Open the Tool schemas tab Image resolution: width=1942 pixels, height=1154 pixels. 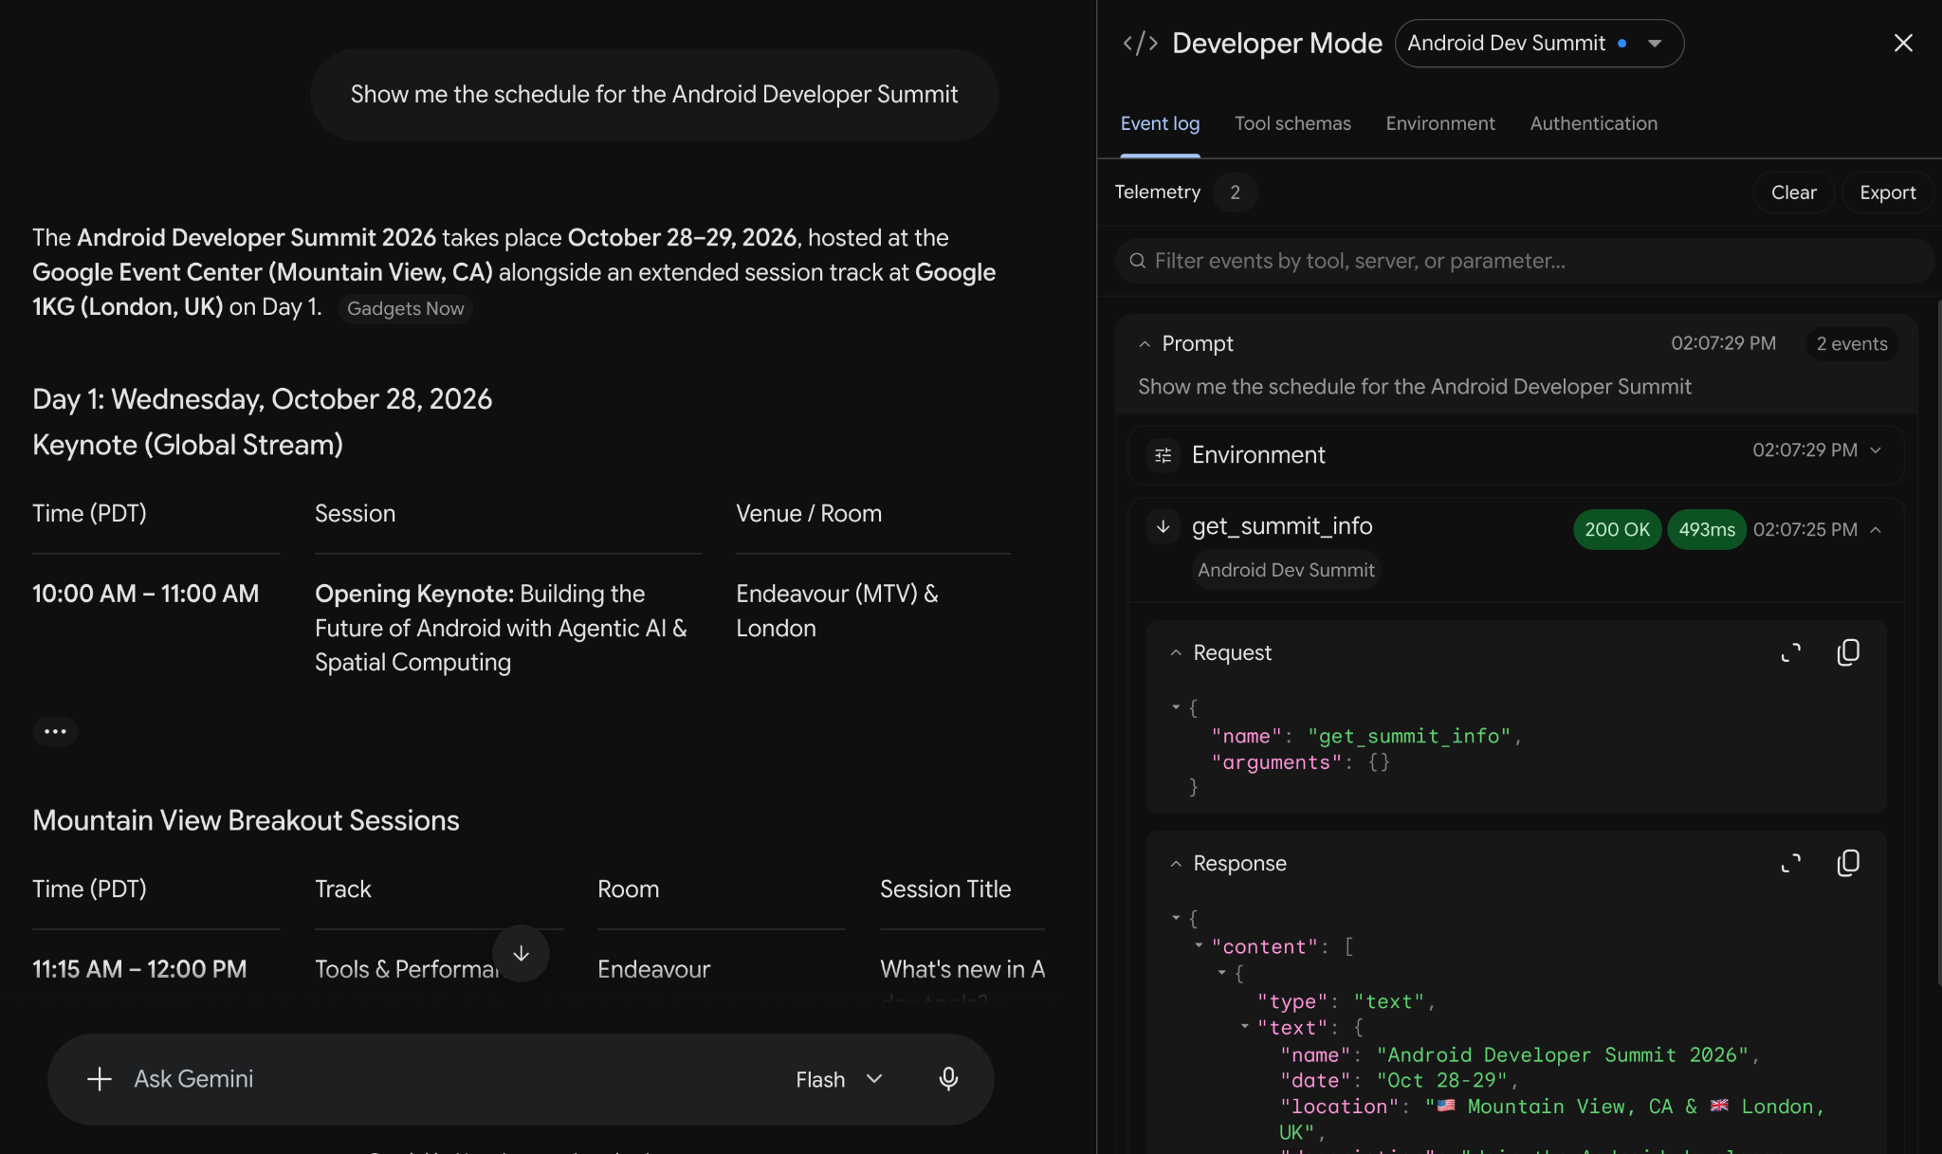point(1292,123)
